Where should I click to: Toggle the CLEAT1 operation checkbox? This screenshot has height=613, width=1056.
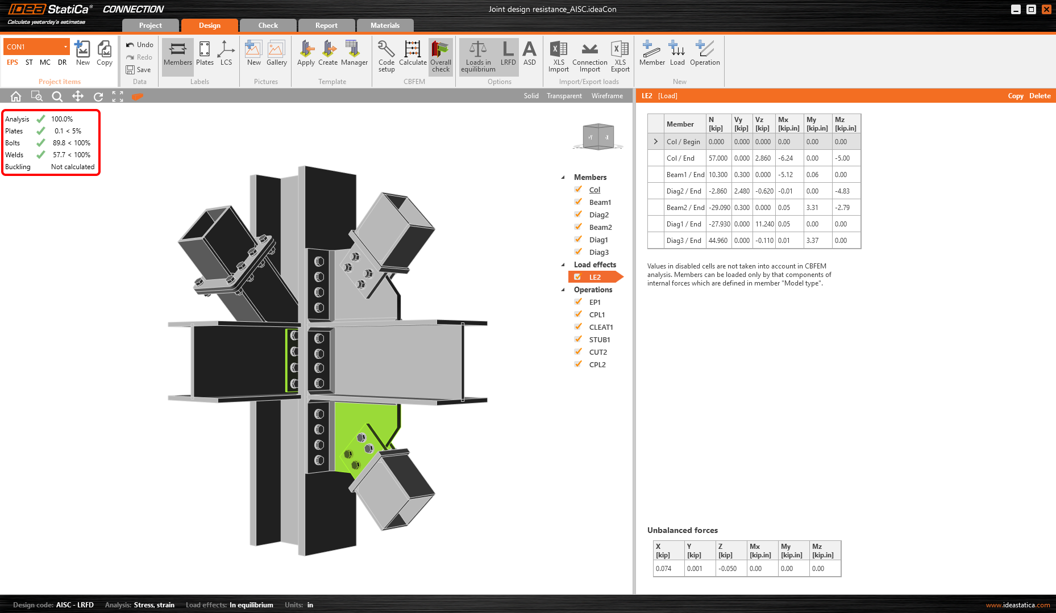coord(578,327)
